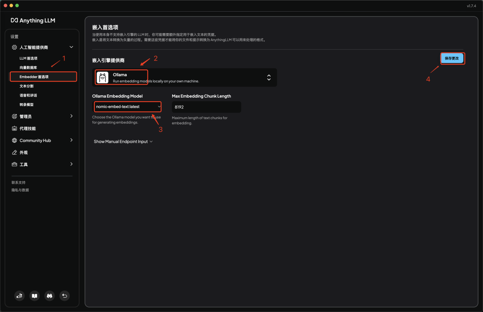Screen dimensions: 483x312
Task: Open 外观 appearance settings
Action: (24, 152)
